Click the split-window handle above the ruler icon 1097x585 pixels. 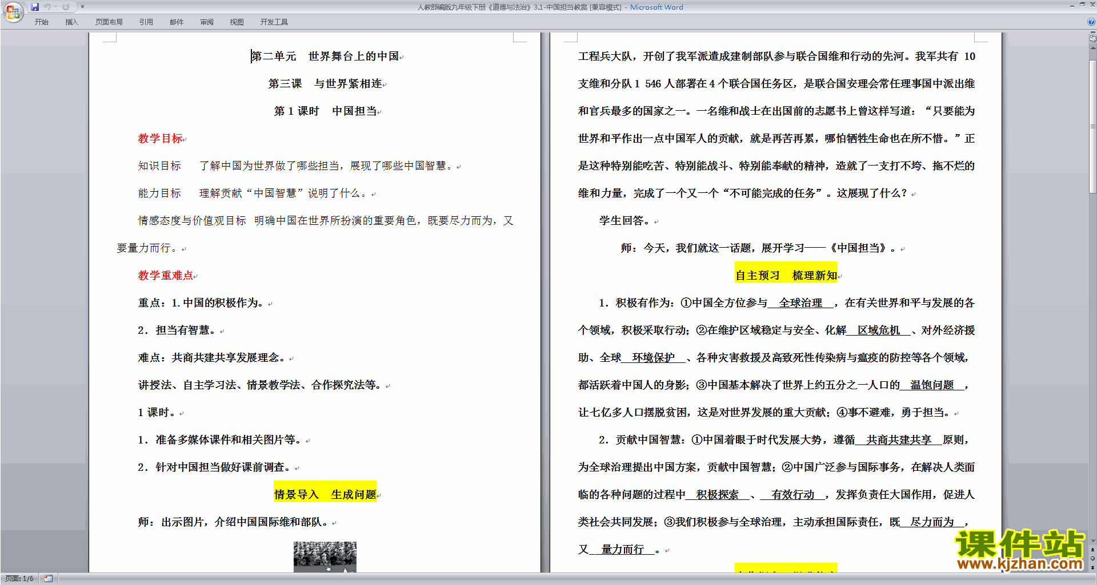coord(1092,33)
